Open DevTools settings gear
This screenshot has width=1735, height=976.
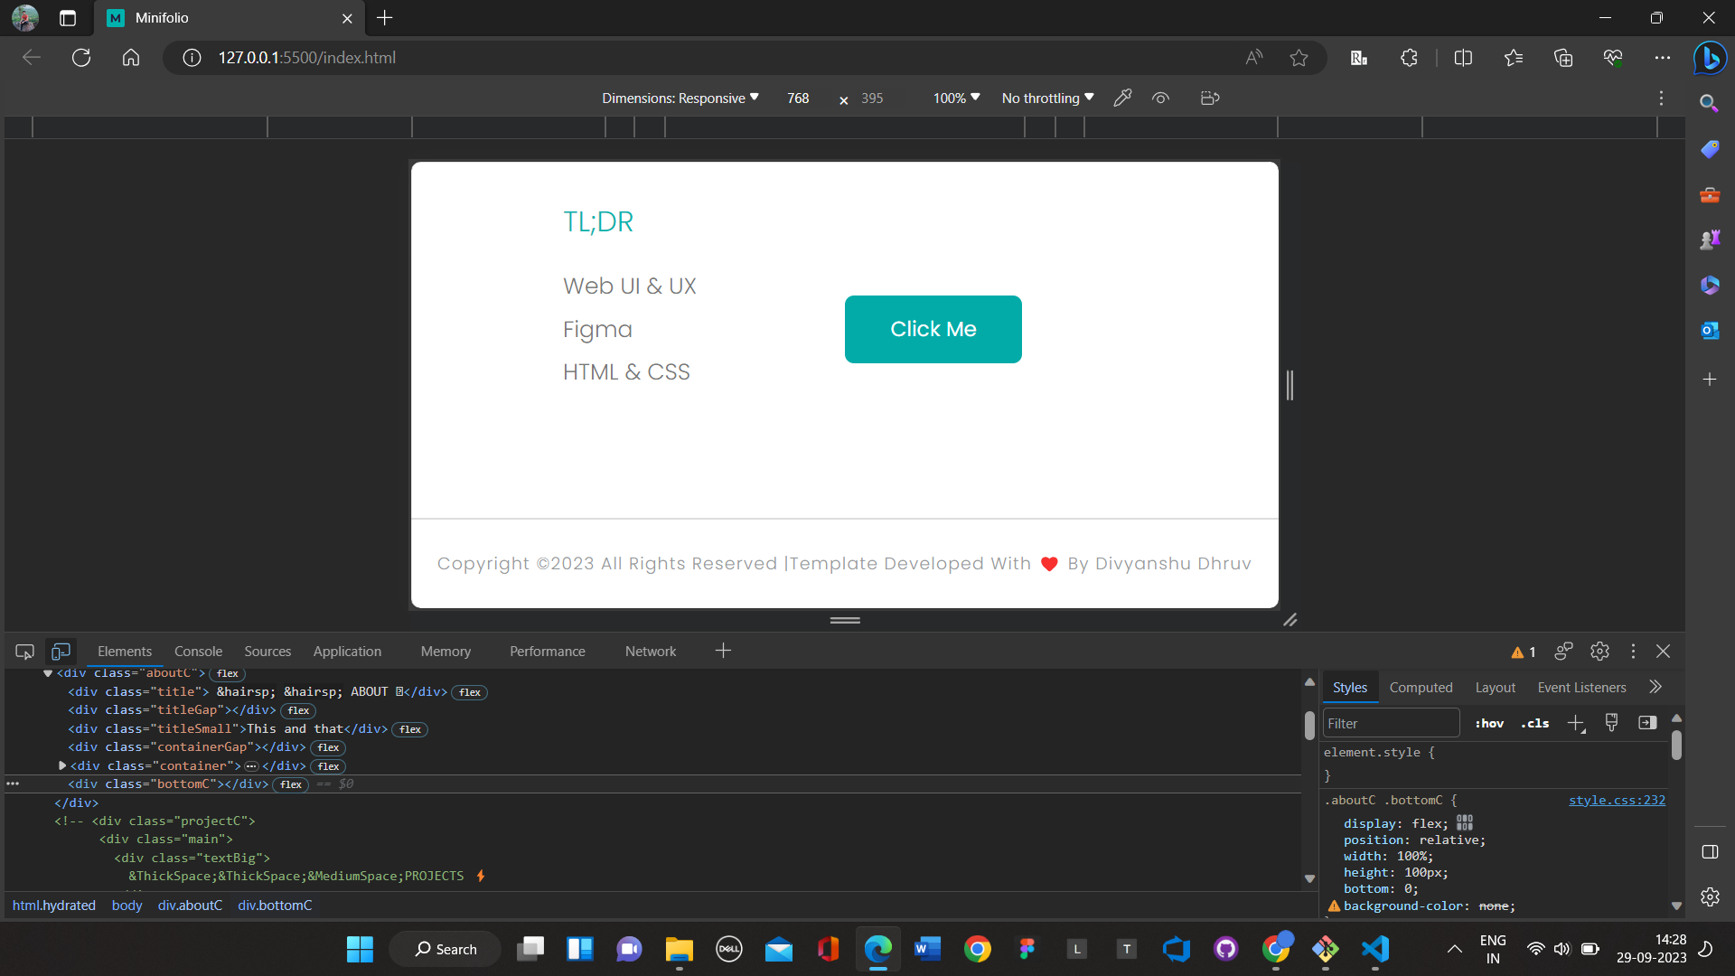pos(1599,652)
